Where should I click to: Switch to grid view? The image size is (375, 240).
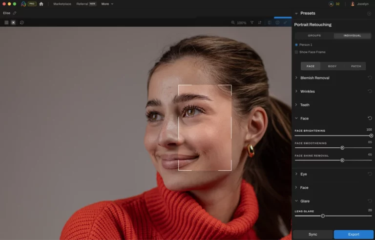6,22
